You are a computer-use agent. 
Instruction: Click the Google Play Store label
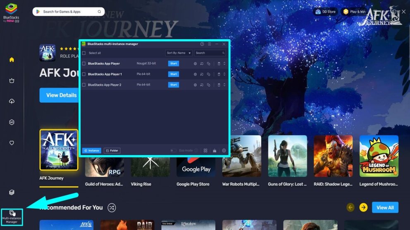193,184
